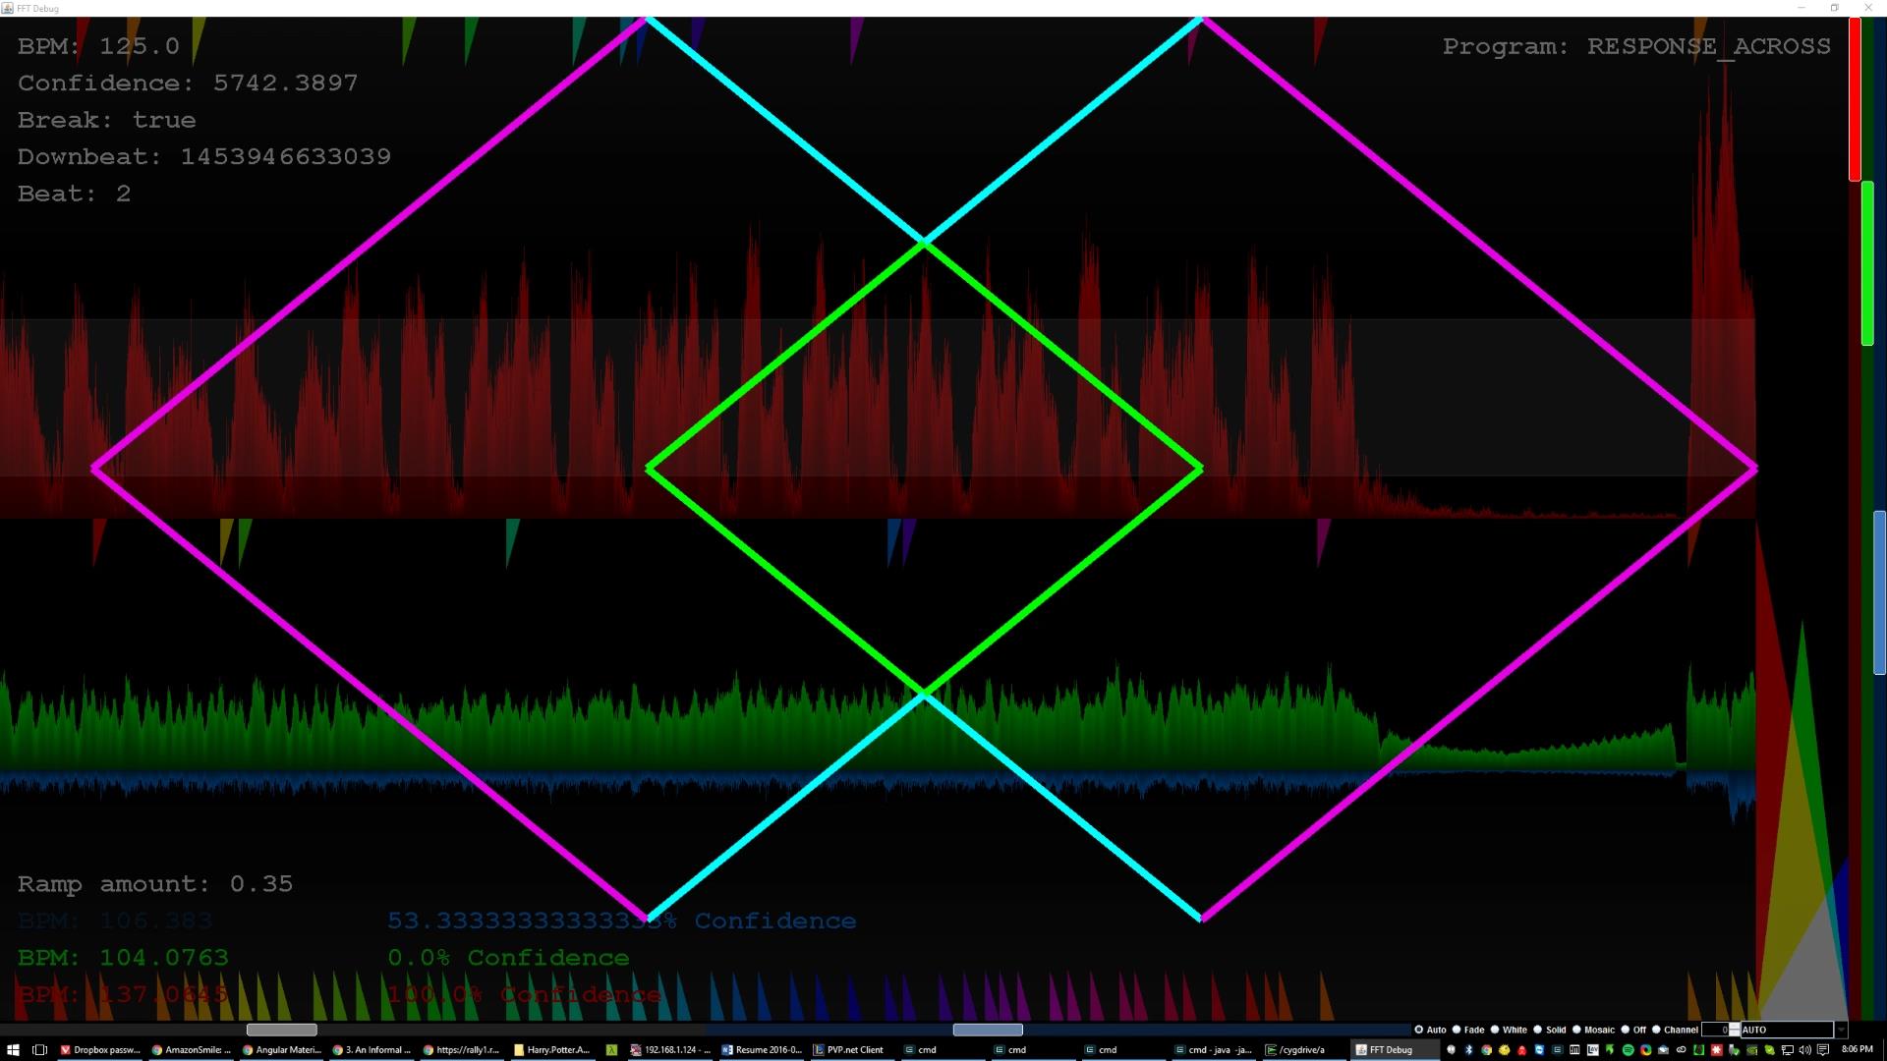This screenshot has height=1061, width=1887.
Task: Open the Windows Action Center notifications icon
Action: [1823, 1049]
